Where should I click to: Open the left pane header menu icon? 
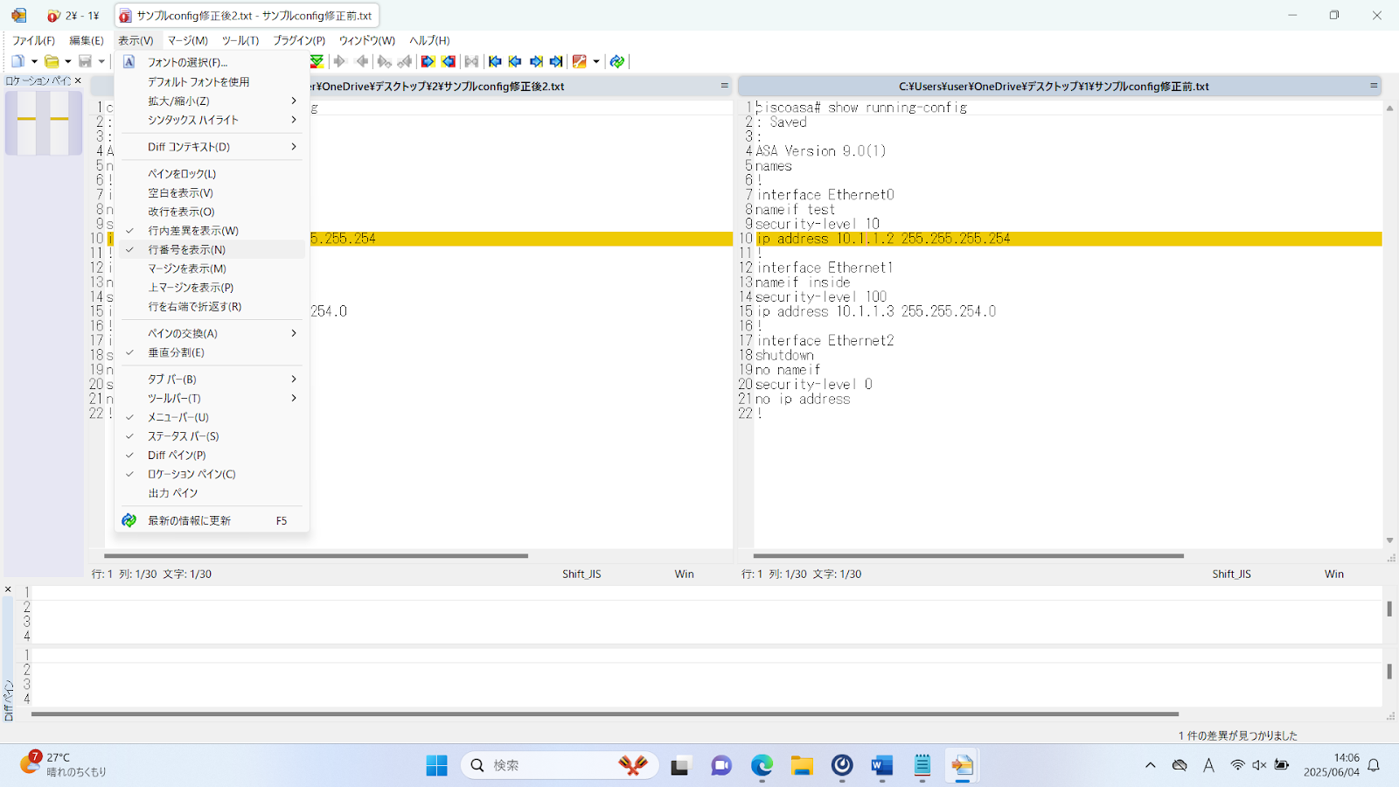(724, 86)
